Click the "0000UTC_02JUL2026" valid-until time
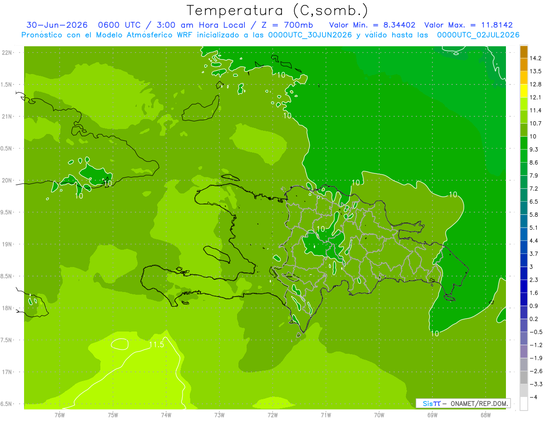This screenshot has height=421, width=545. pyautogui.click(x=478, y=35)
